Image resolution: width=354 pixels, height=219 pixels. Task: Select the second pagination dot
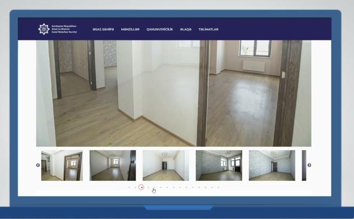click(x=135, y=187)
